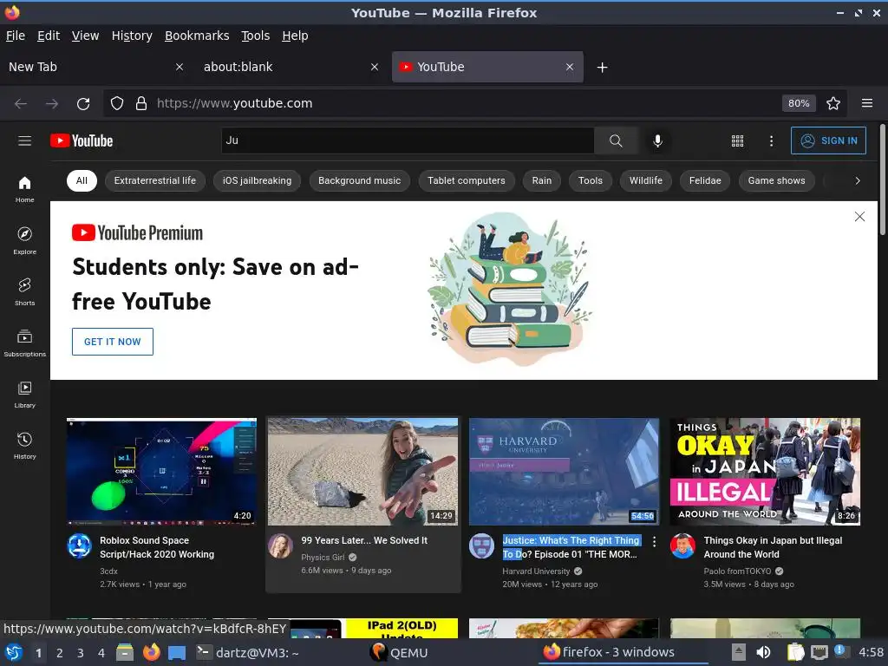Show more category chips with right chevron

click(x=858, y=180)
